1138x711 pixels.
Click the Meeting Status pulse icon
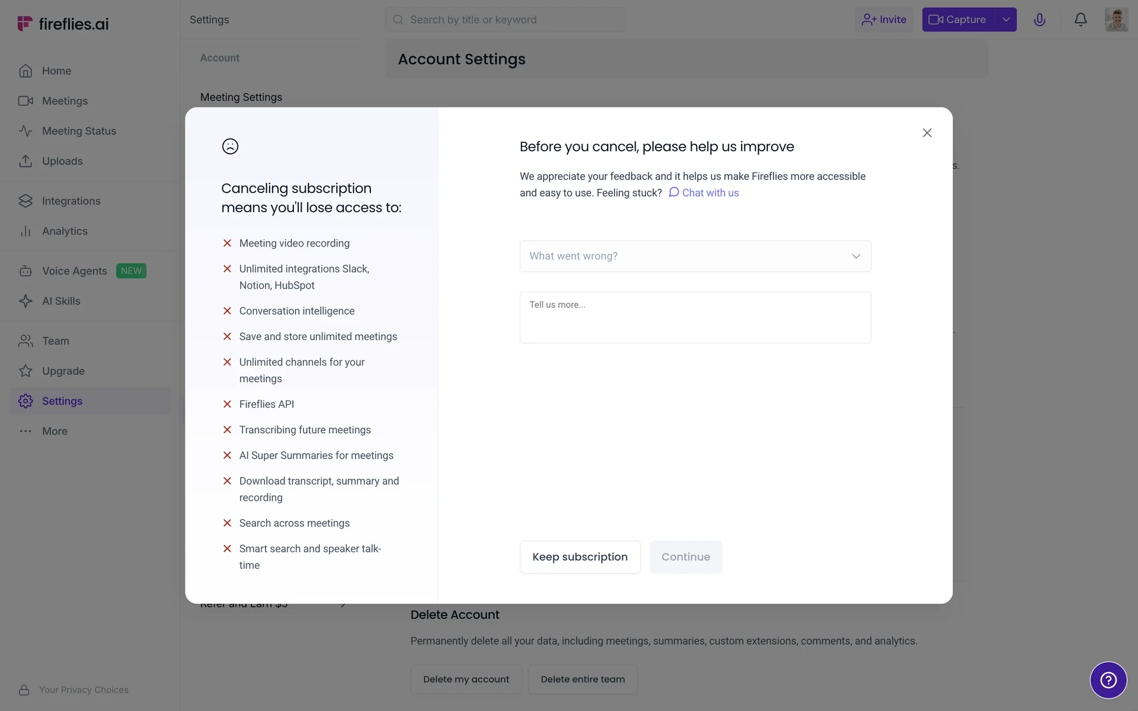point(25,131)
